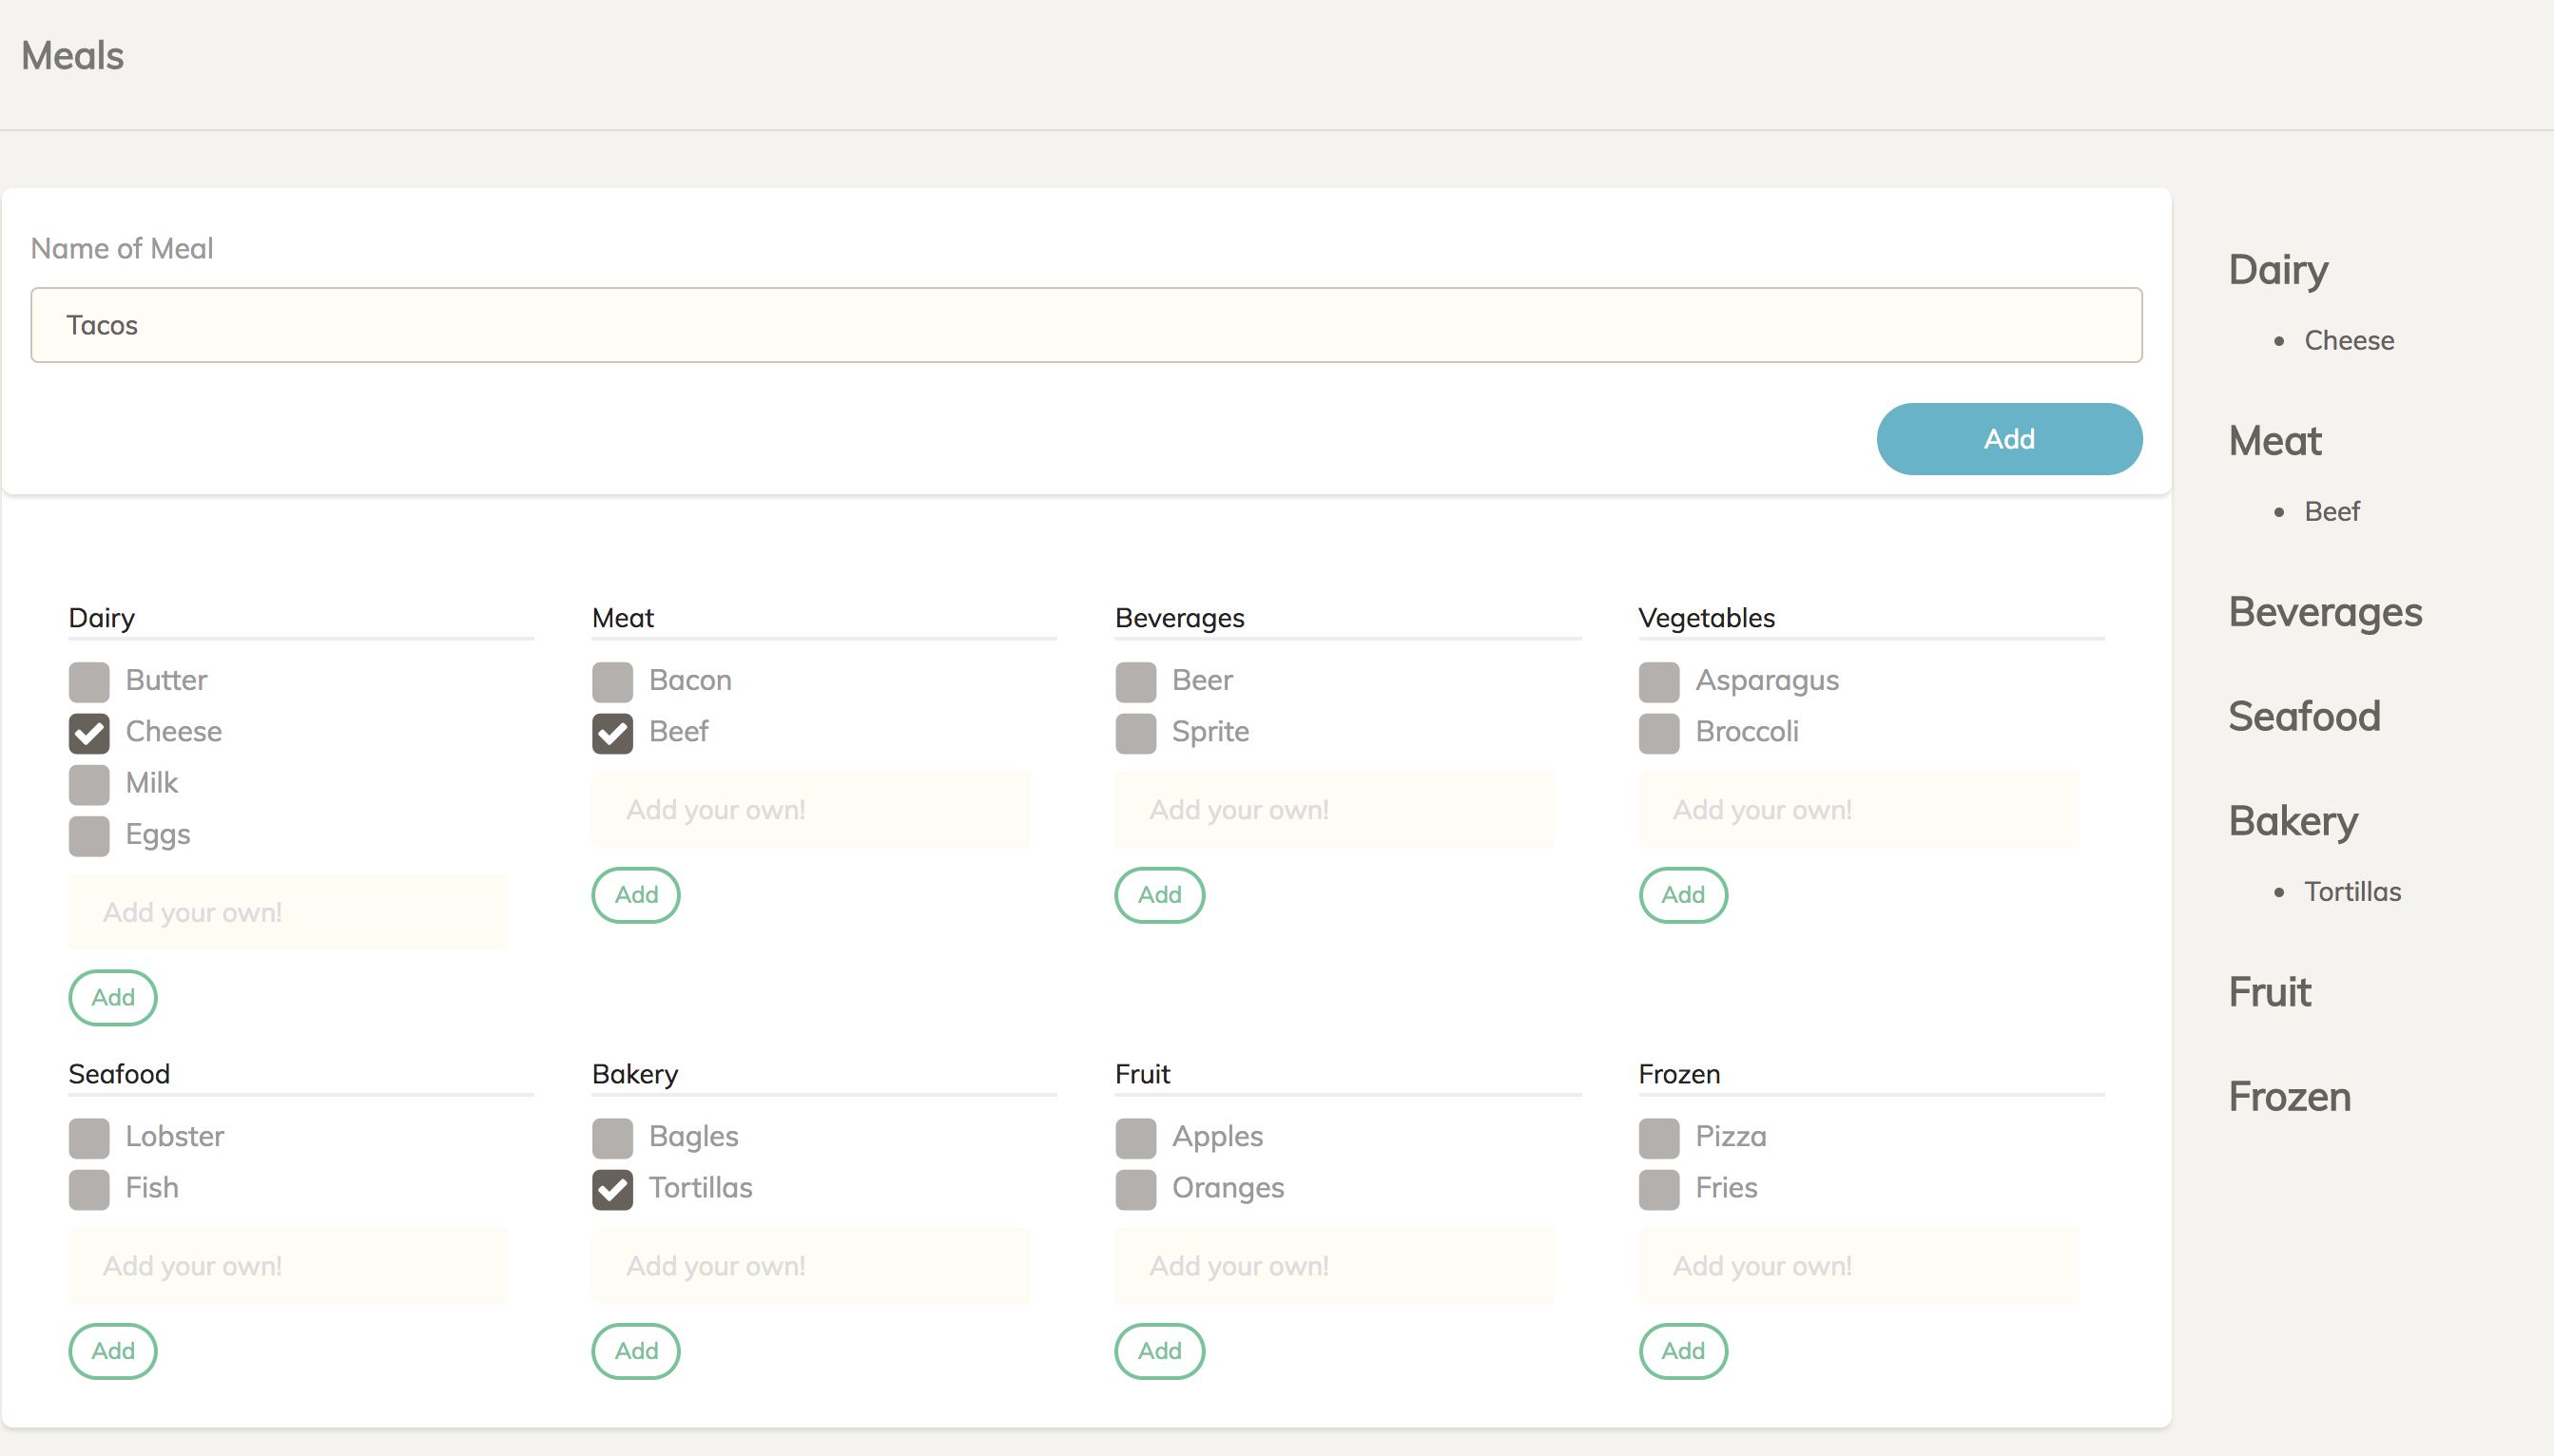
Task: Check the Fries checkbox
Action: click(1658, 1189)
